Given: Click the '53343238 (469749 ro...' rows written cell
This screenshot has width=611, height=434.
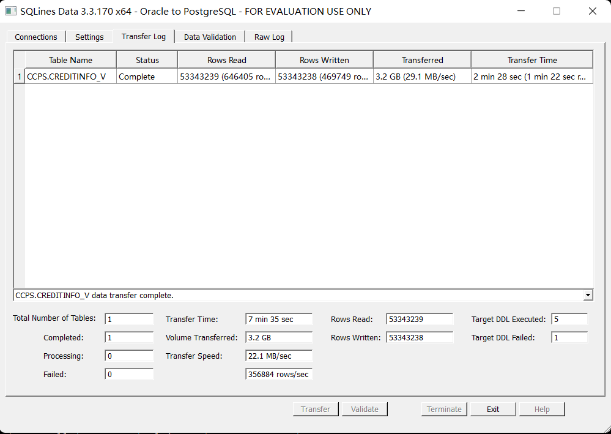Looking at the screenshot, I should (x=324, y=77).
